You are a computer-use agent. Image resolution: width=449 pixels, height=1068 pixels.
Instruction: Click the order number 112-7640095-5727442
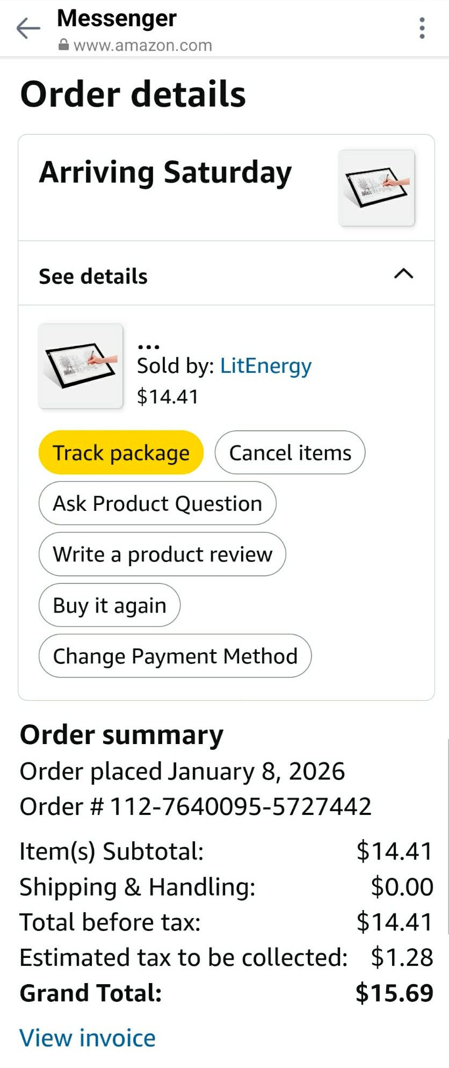click(x=241, y=806)
